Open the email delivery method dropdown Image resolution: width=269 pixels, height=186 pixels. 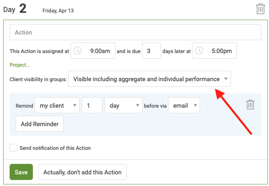click(184, 105)
